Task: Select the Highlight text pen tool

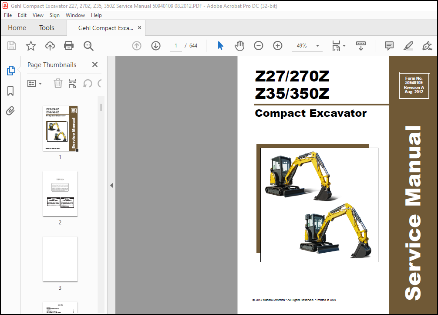Action: point(408,46)
